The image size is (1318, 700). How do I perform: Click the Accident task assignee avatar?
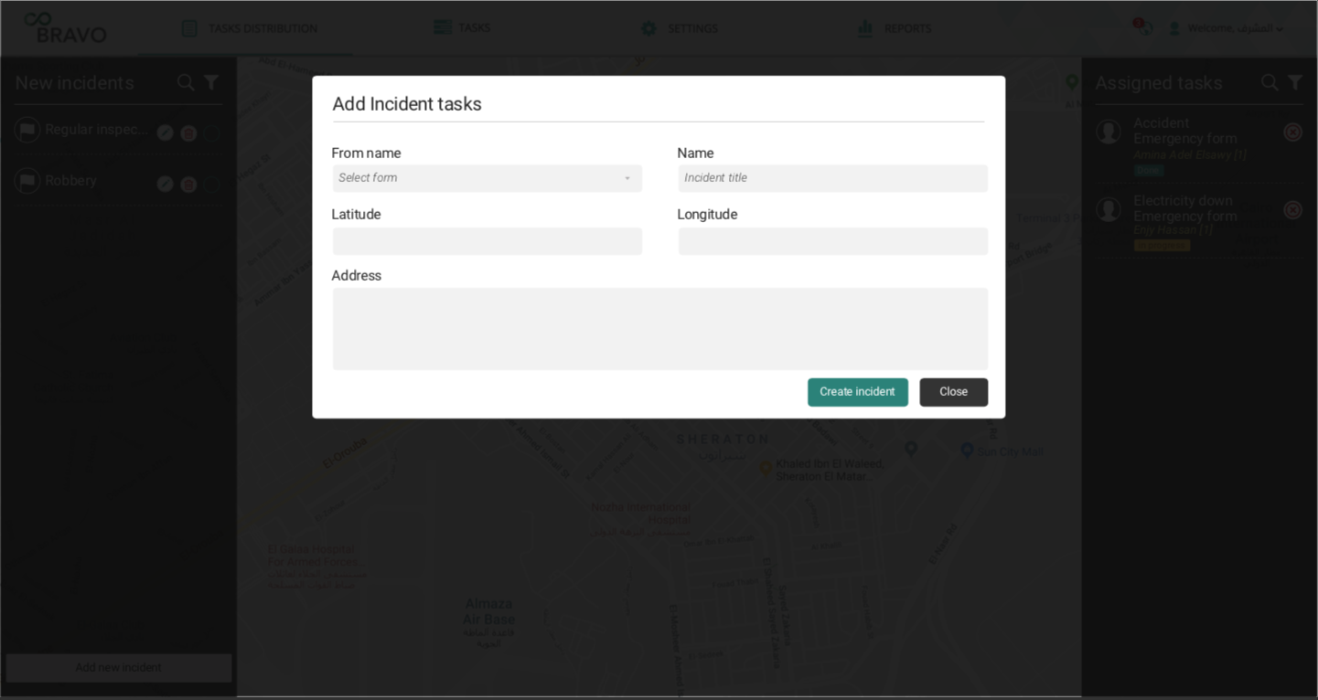1109,133
